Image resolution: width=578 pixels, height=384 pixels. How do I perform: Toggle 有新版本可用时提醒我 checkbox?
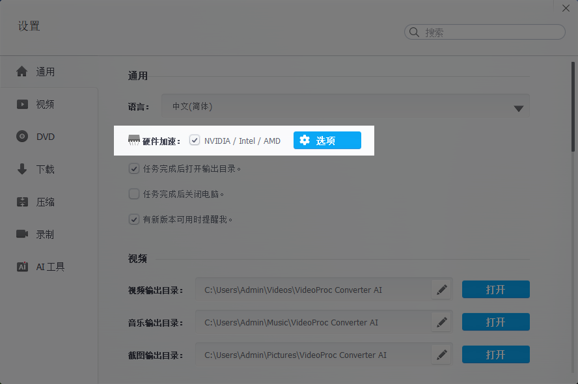[134, 219]
